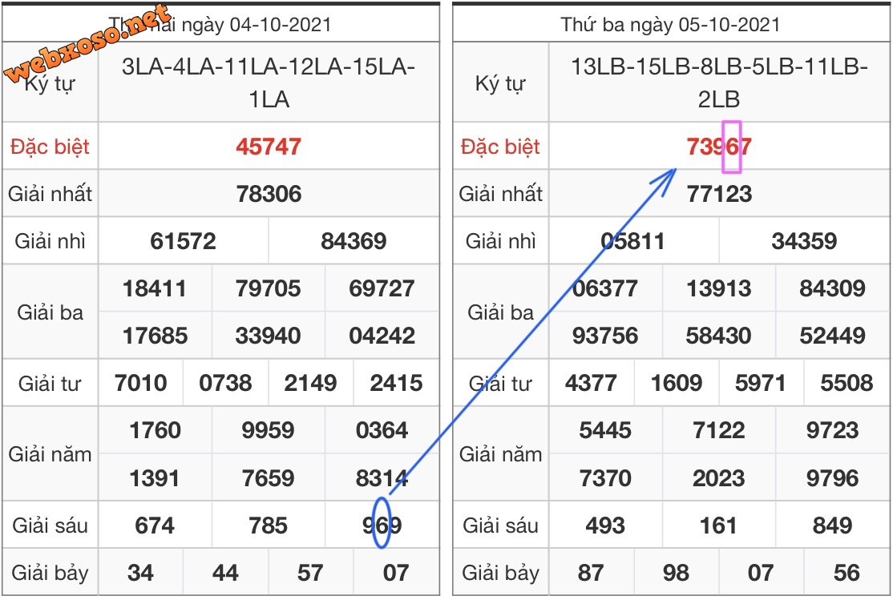Screen dimensions: 893x600
Task: Click seventh prize number 44
Action: pyautogui.click(x=225, y=573)
